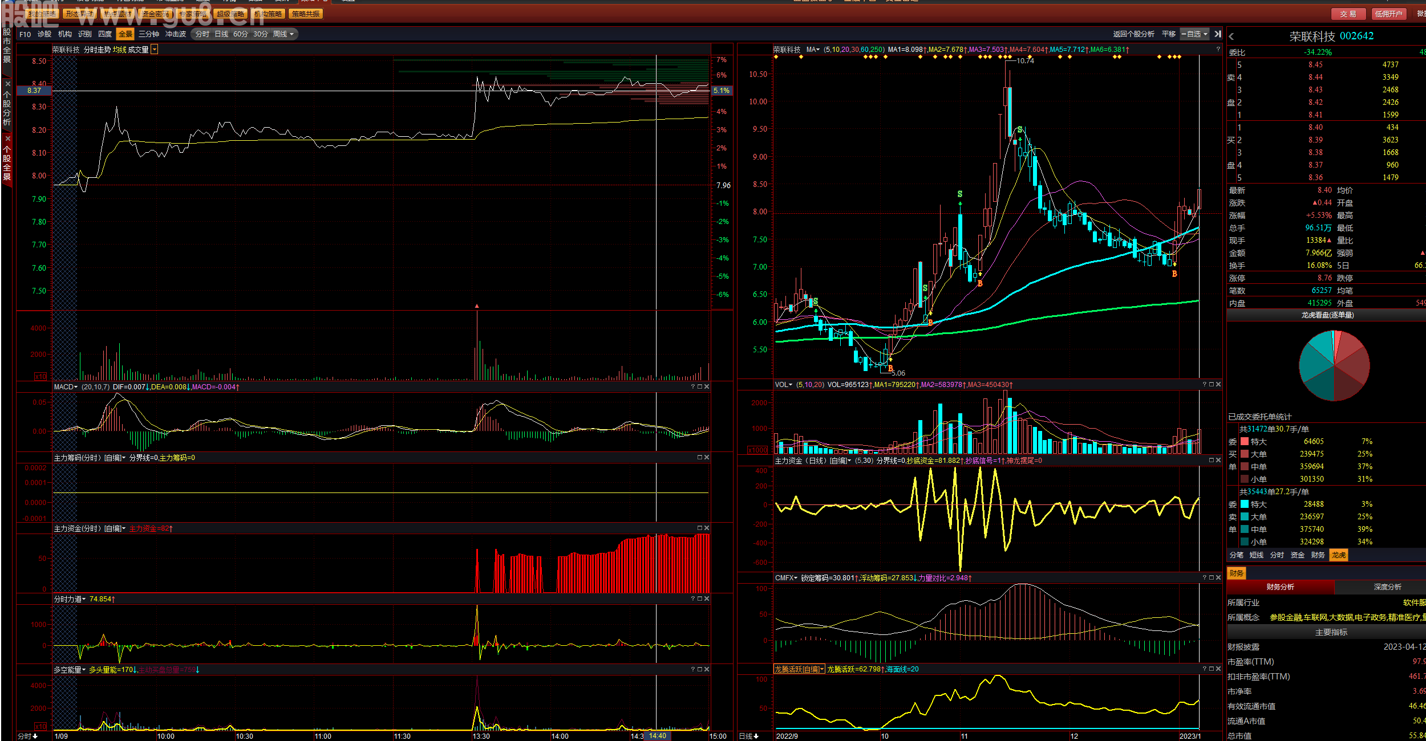Click the 龙虎看盘 pie chart
1426x741 pixels.
(x=1334, y=365)
